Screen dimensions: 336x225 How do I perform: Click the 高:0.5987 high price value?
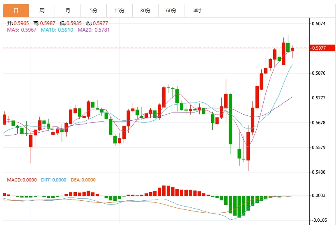pyautogui.click(x=44, y=23)
